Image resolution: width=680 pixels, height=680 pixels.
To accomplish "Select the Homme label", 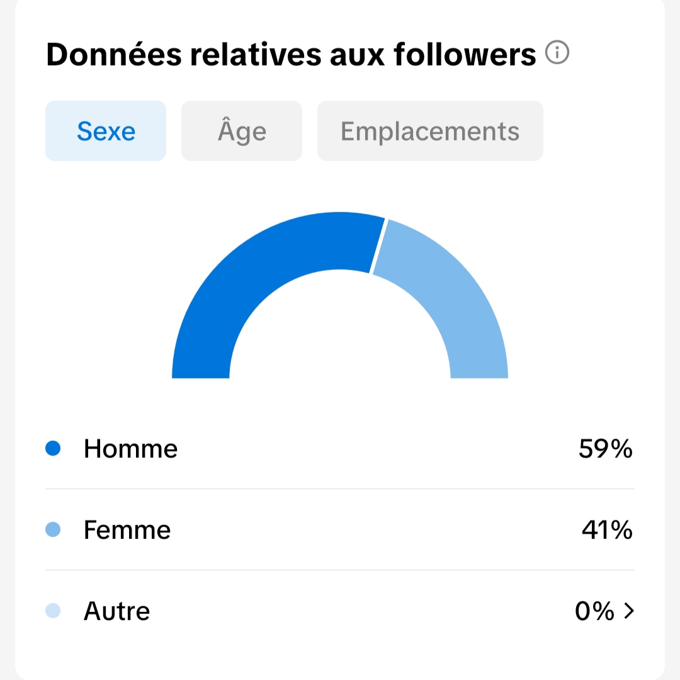I will (131, 449).
